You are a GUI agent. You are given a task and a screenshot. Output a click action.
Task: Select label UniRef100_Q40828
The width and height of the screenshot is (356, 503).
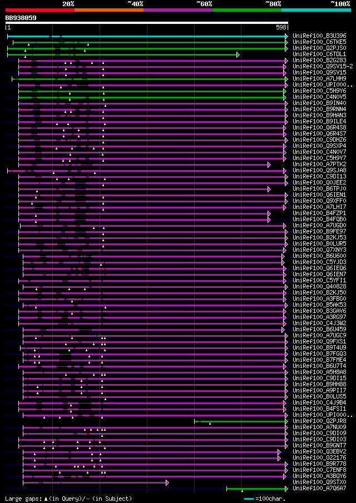(318, 286)
